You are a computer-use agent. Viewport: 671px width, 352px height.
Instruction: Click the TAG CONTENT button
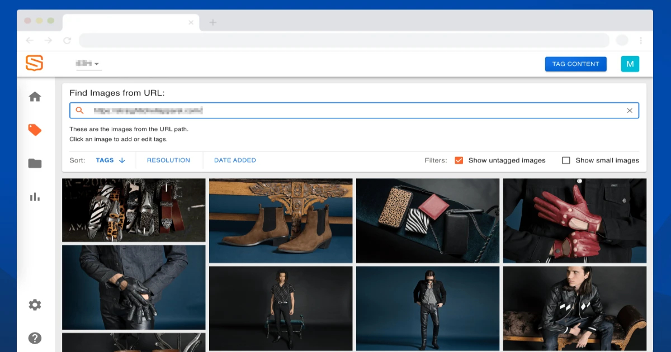pyautogui.click(x=576, y=64)
